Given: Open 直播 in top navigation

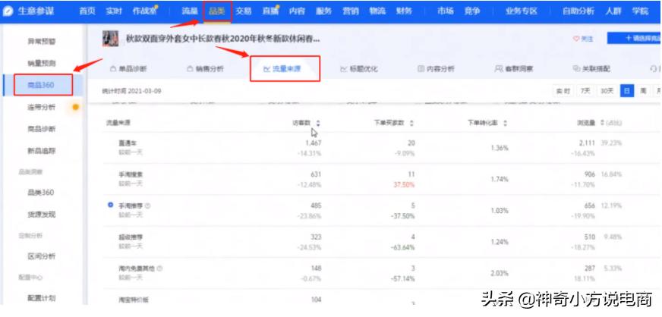Looking at the screenshot, I should 270,11.
